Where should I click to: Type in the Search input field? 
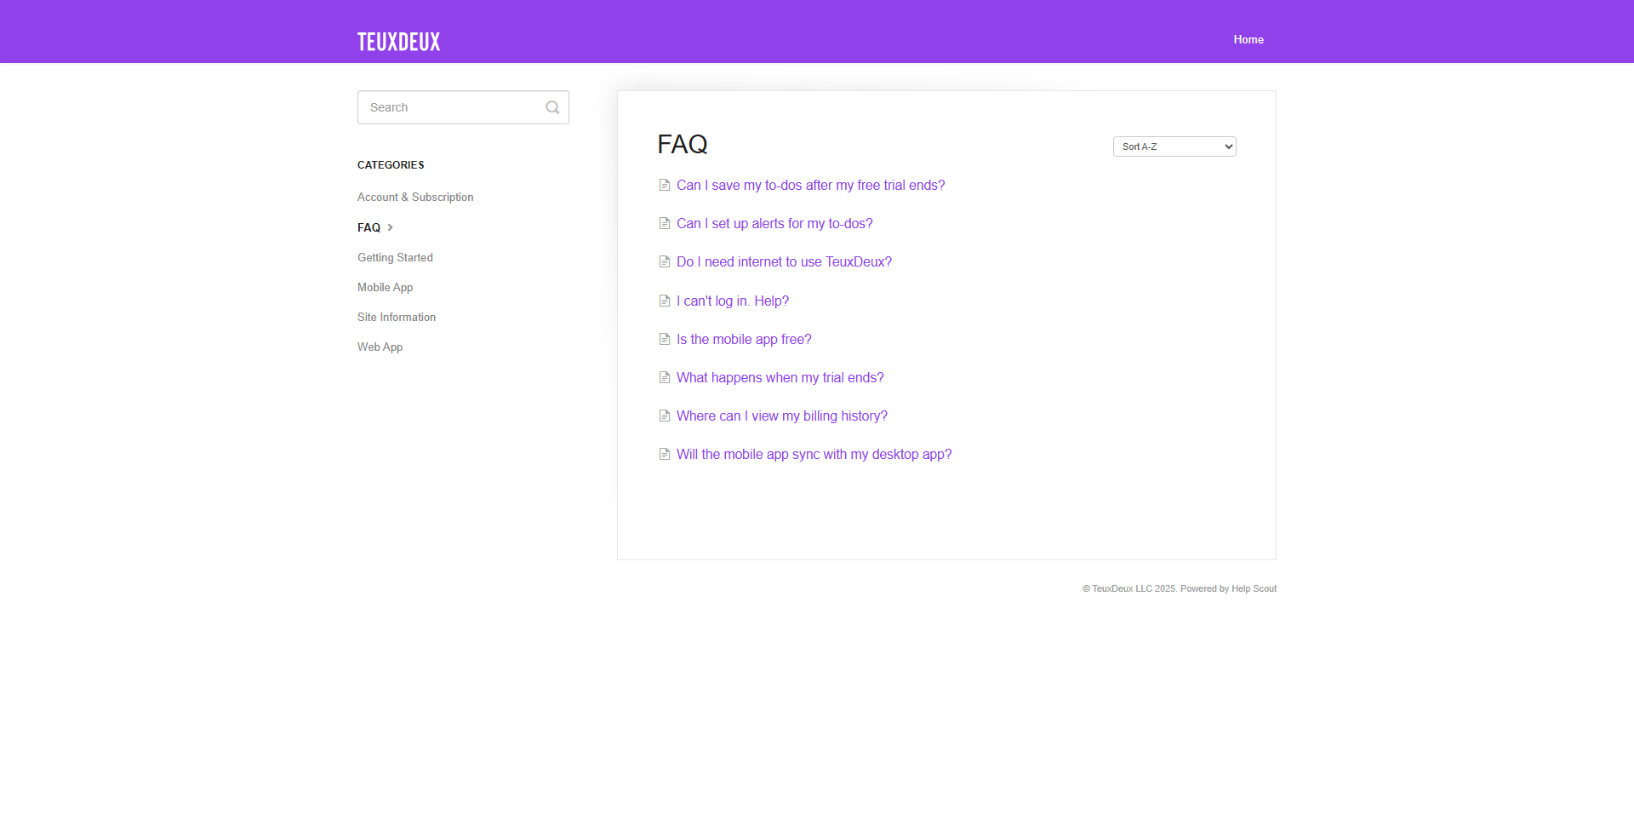click(x=451, y=107)
